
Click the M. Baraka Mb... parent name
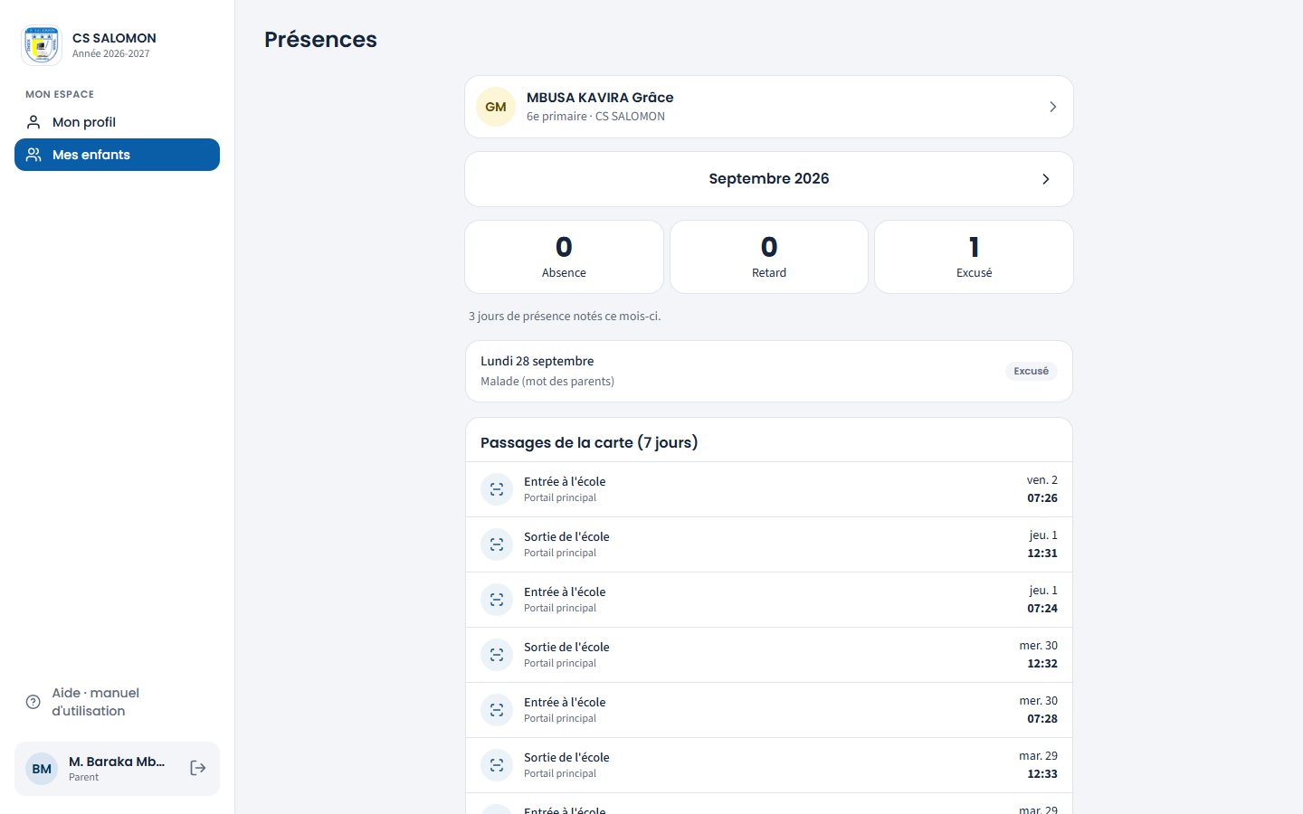[117, 762]
